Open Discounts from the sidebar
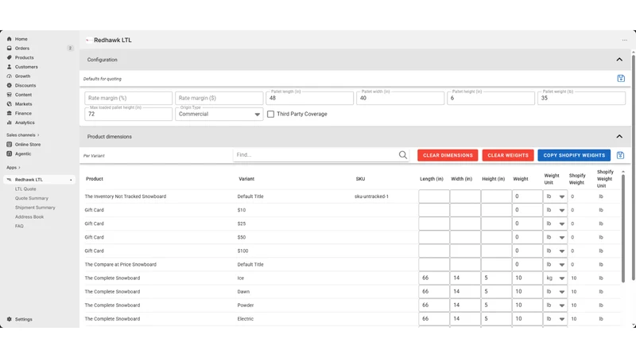 click(x=25, y=86)
